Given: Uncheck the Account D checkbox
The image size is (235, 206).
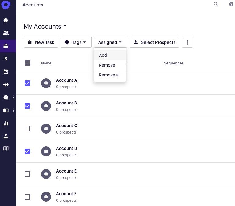Looking at the screenshot, I should coord(27,151).
